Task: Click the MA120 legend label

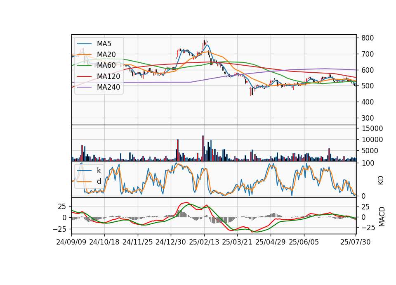Action: pyautogui.click(x=108, y=76)
